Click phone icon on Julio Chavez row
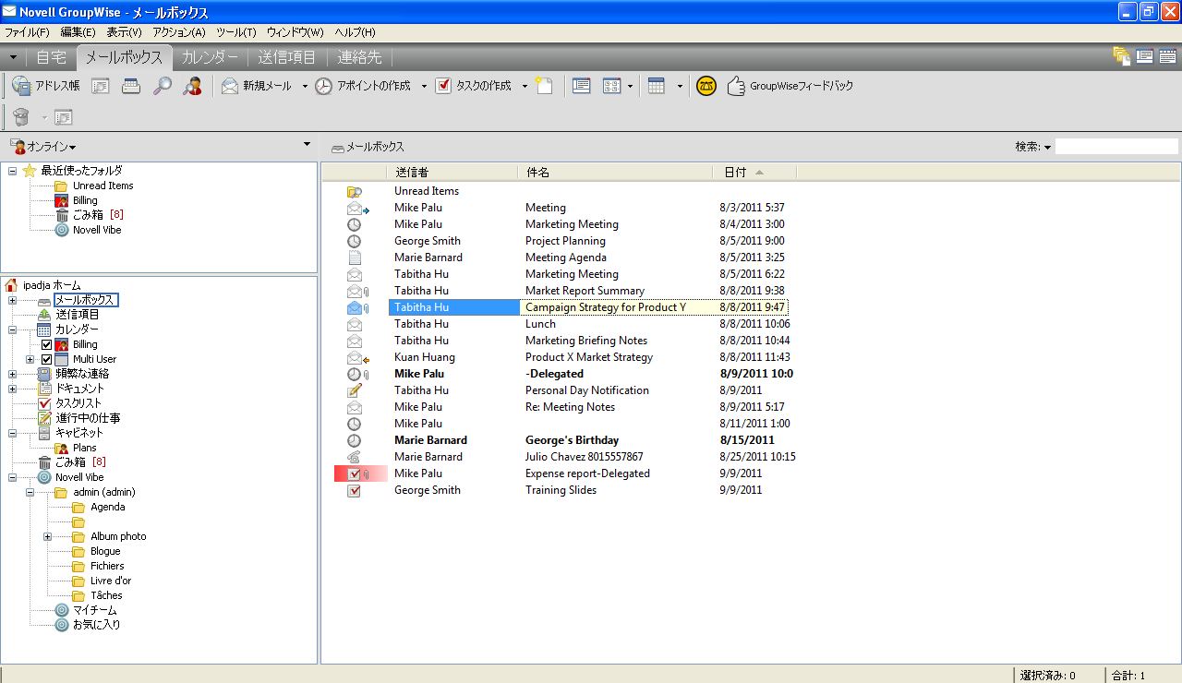1182x683 pixels. click(354, 457)
